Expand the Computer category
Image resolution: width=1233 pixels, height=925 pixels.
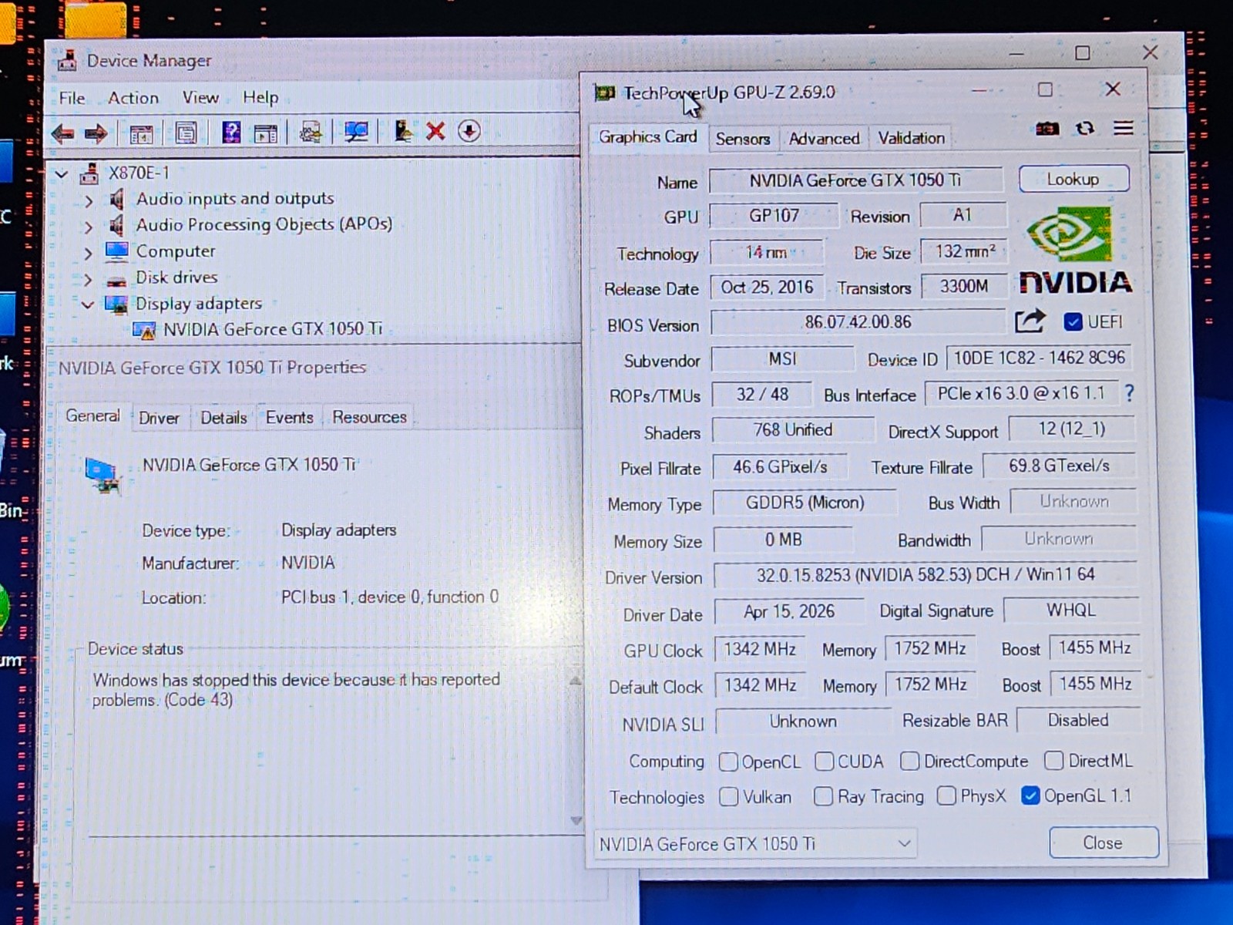coord(88,253)
